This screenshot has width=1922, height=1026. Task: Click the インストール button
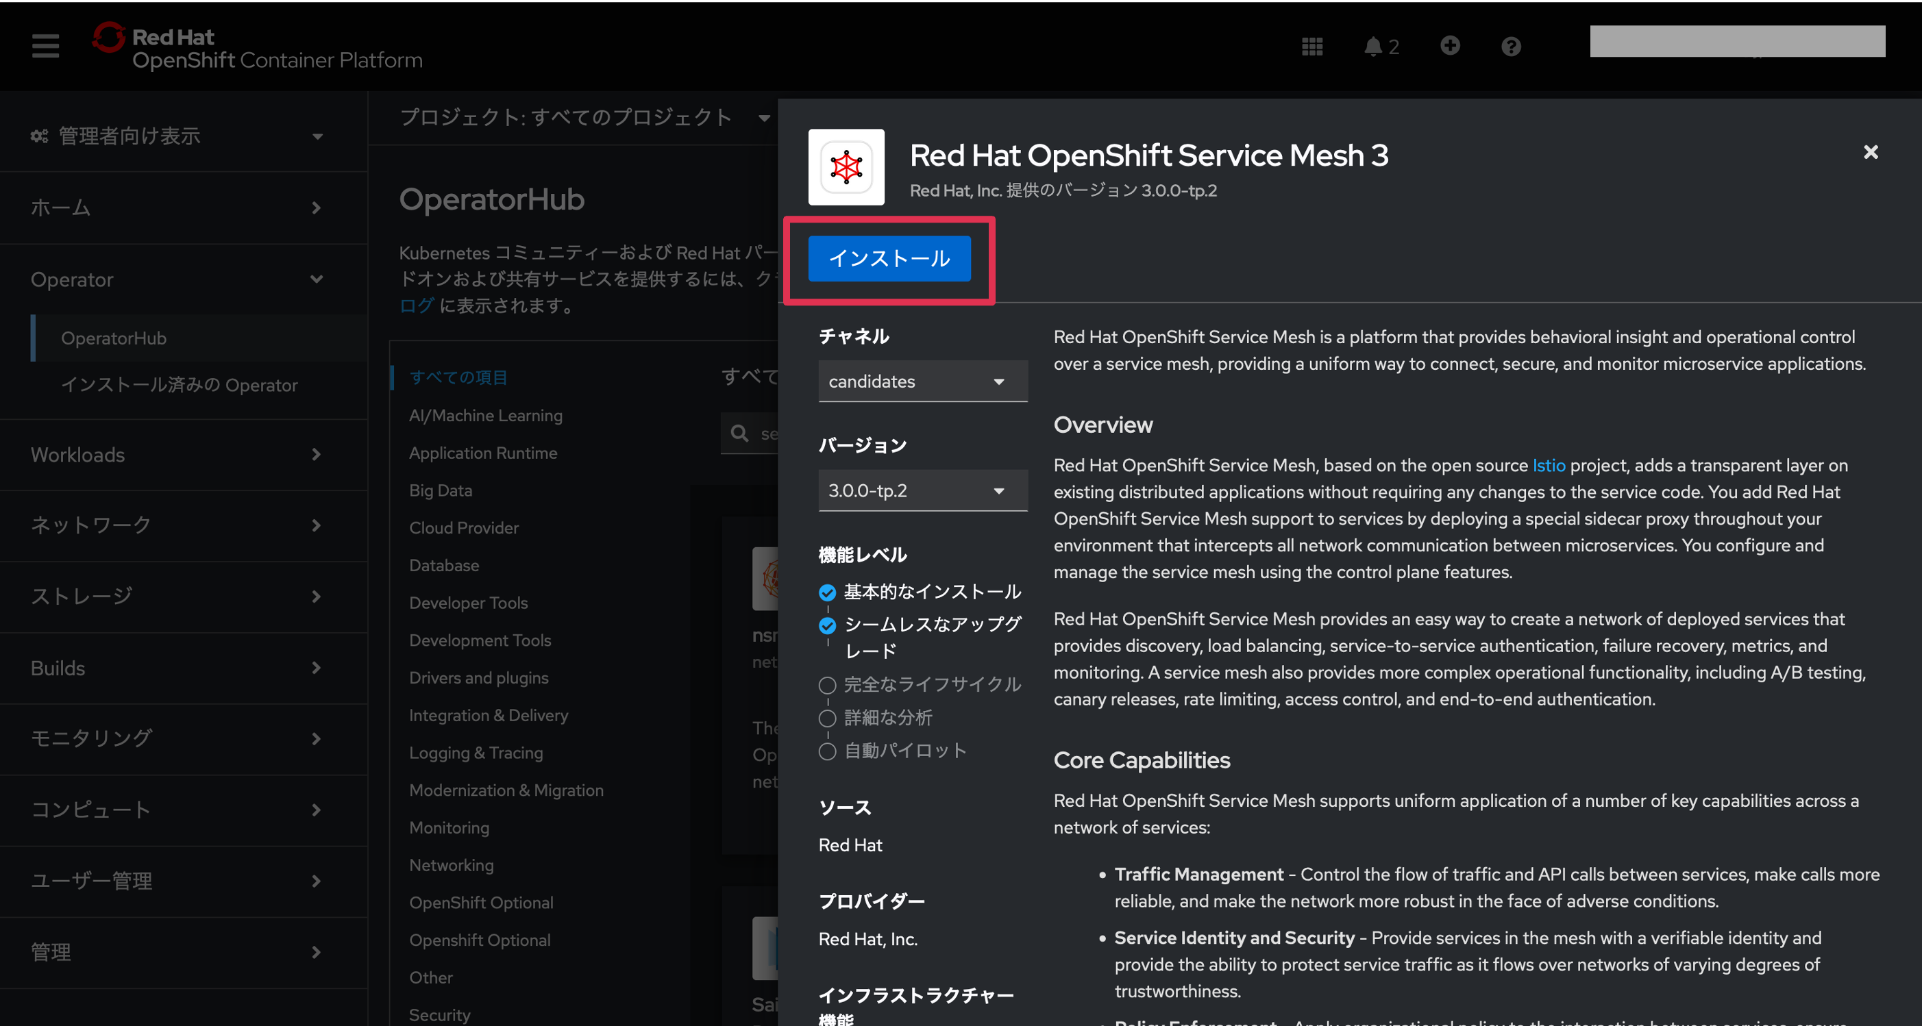(x=889, y=258)
